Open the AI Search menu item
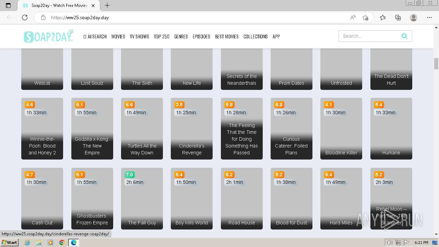This screenshot has width=439, height=247. tap(95, 36)
